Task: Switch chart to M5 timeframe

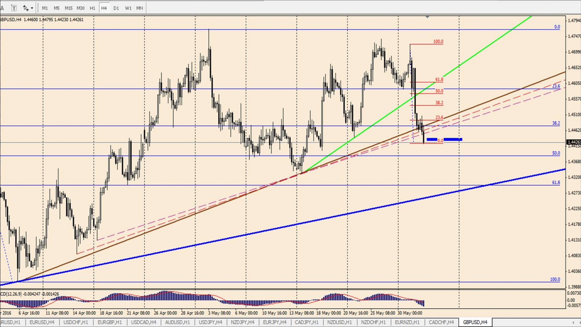Action: (56, 8)
